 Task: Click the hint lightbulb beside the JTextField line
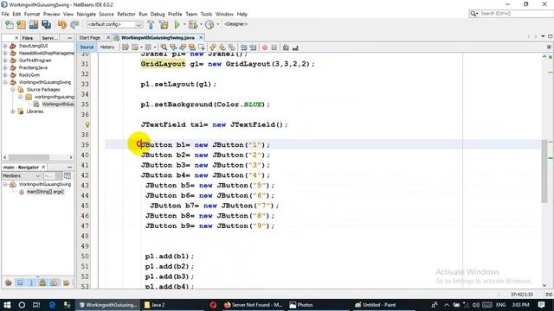[87, 124]
